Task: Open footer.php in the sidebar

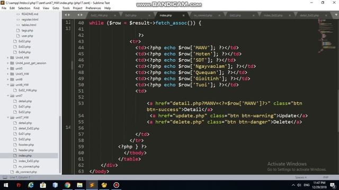Action: (x=26, y=145)
